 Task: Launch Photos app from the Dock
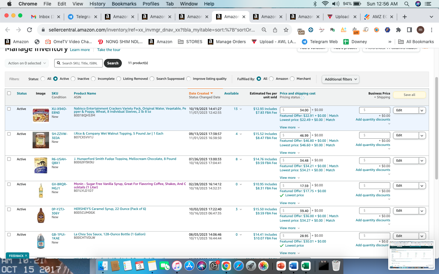(x=263, y=265)
